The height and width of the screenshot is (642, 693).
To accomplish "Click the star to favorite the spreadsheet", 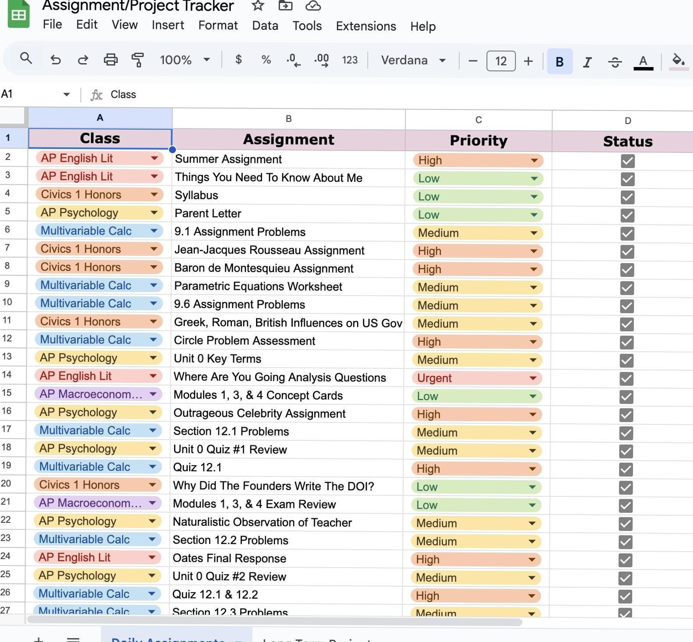I will 257,6.
